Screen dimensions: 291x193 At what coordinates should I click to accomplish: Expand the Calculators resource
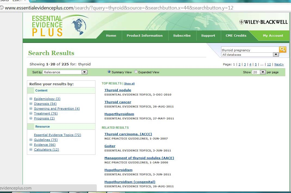(31, 150)
